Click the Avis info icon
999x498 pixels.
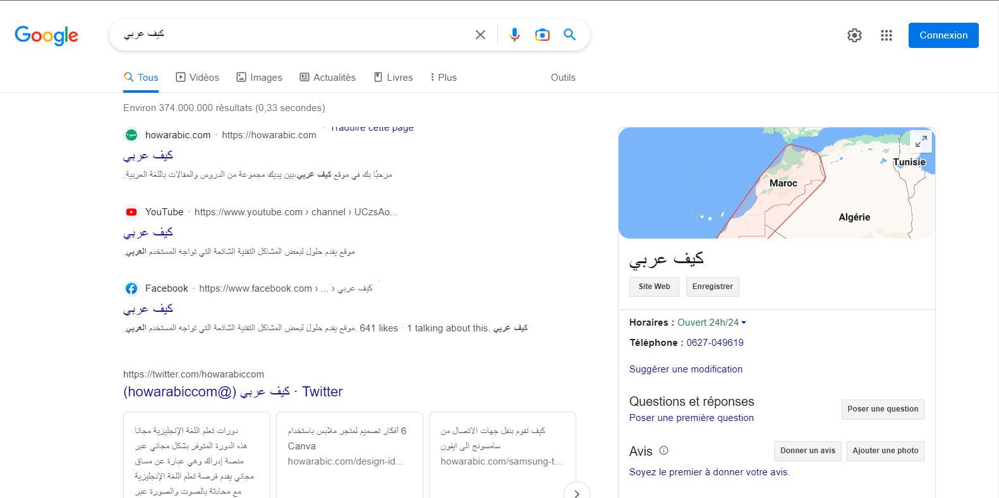coord(663,451)
